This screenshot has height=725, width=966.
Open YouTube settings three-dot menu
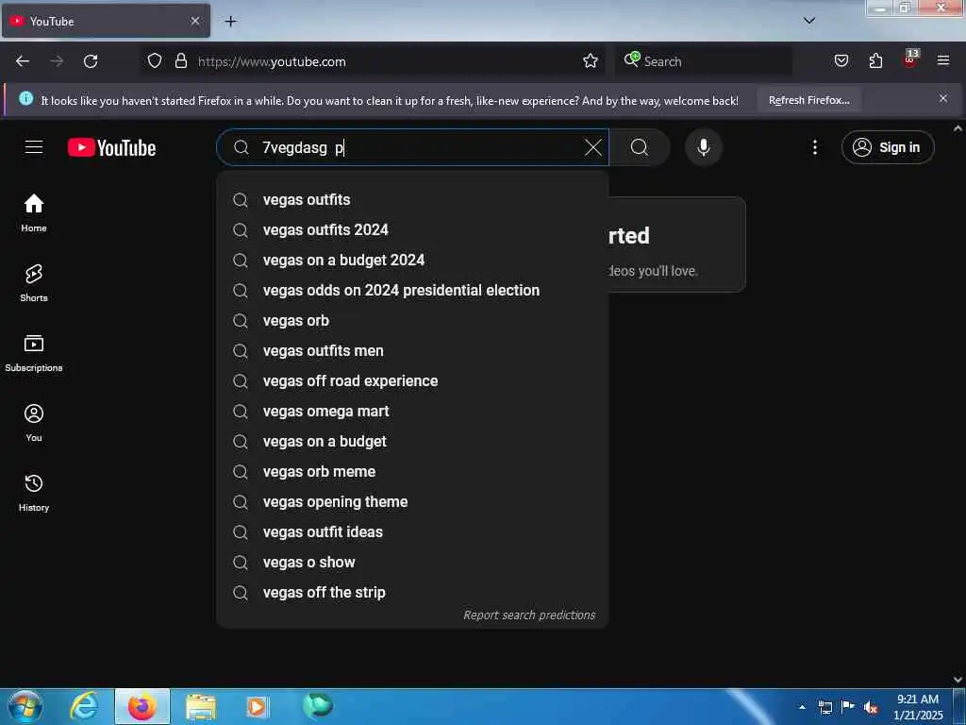[x=814, y=147]
